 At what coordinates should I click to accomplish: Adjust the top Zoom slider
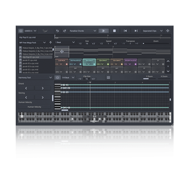156,43
